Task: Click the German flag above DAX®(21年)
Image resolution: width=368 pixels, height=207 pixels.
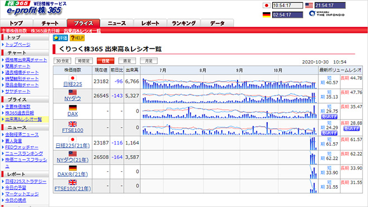Action: pos(72,168)
